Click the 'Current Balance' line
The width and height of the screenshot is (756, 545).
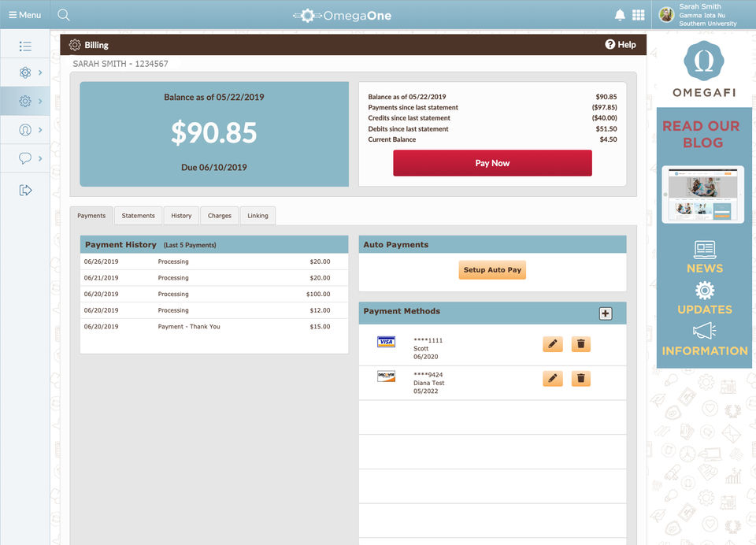pyautogui.click(x=492, y=139)
